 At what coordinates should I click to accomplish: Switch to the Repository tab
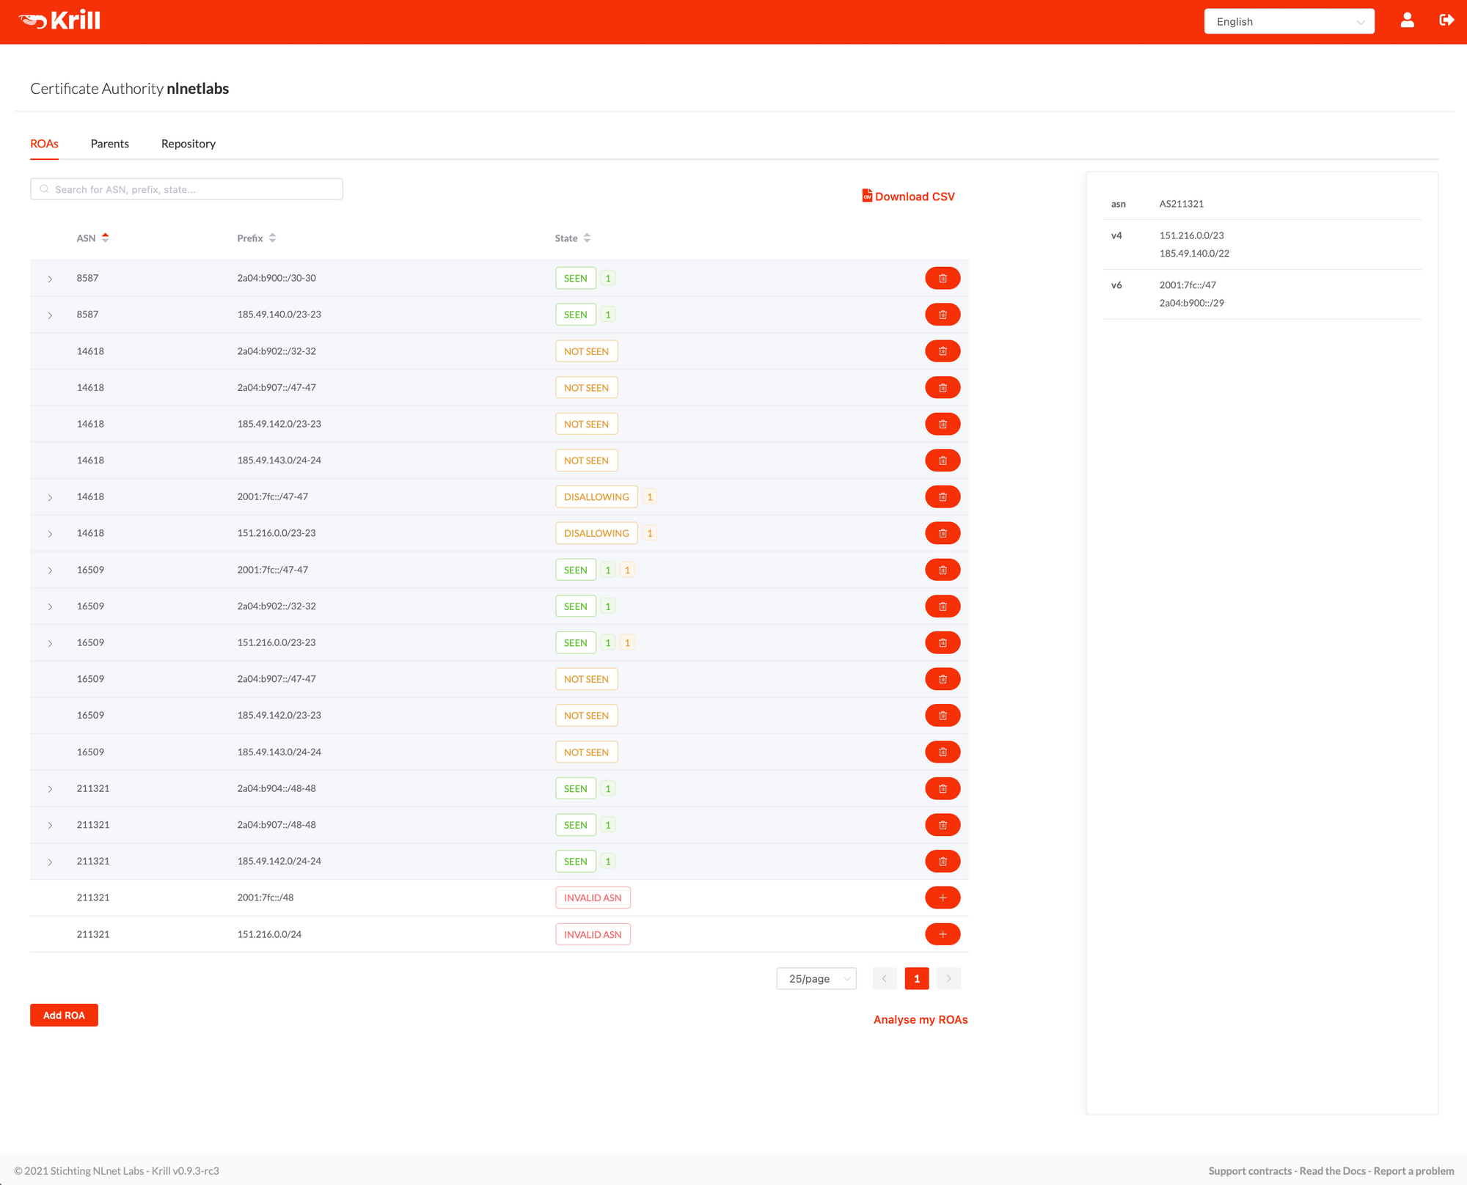click(x=189, y=144)
